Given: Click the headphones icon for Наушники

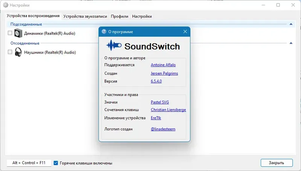Looking at the screenshot, I should coord(18,52).
